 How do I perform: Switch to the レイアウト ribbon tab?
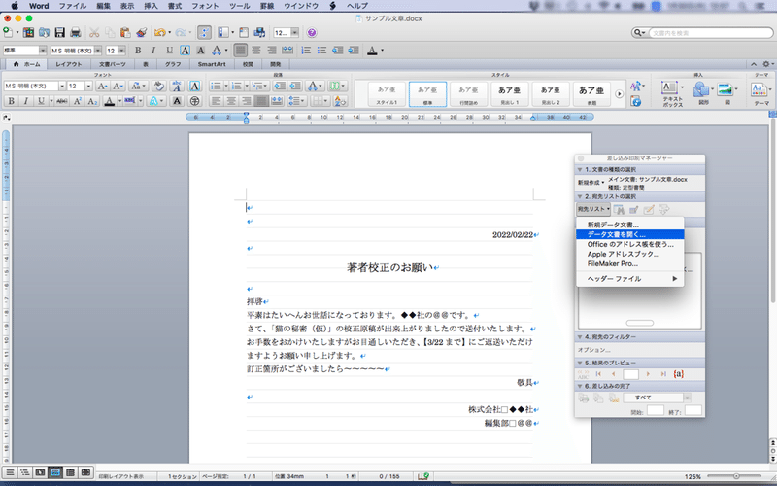(x=68, y=64)
